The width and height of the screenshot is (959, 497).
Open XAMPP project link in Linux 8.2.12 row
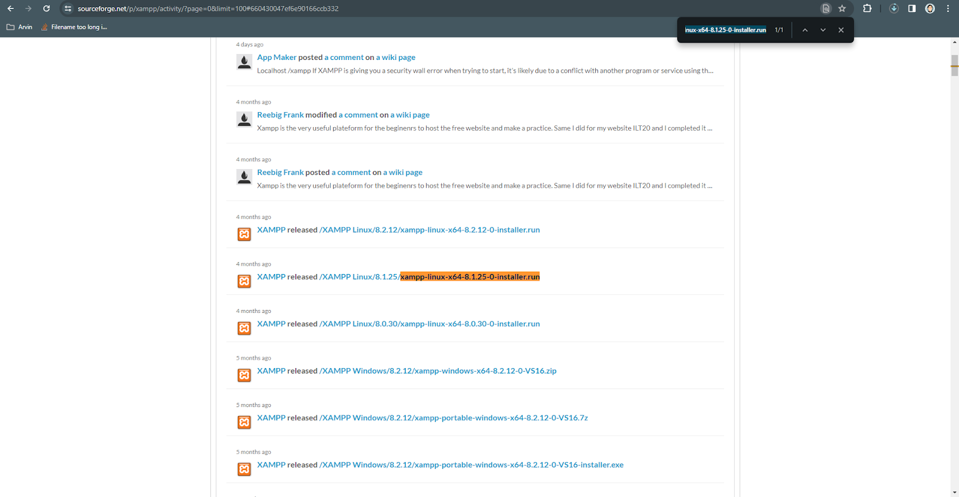(x=272, y=230)
